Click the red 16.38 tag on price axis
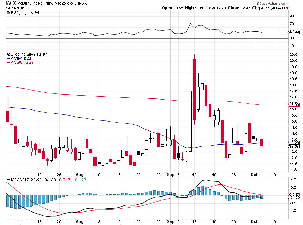Viewport: 303px width, 225px height. (294, 105)
